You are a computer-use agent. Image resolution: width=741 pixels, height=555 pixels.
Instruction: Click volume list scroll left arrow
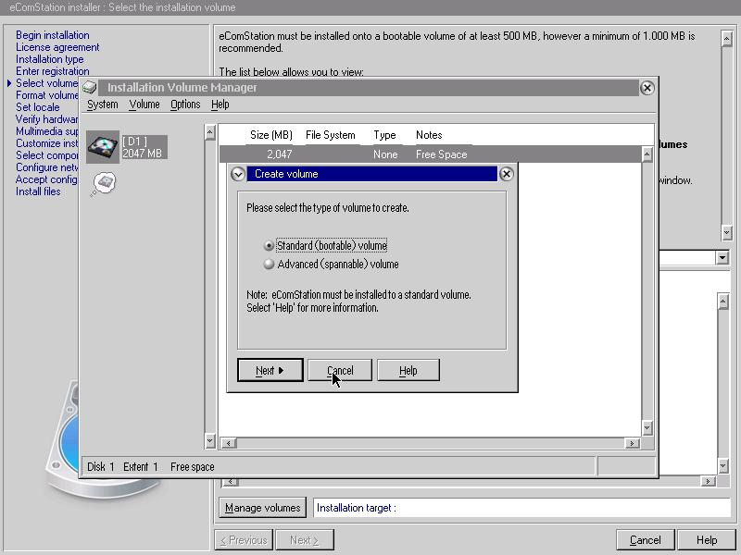click(229, 443)
